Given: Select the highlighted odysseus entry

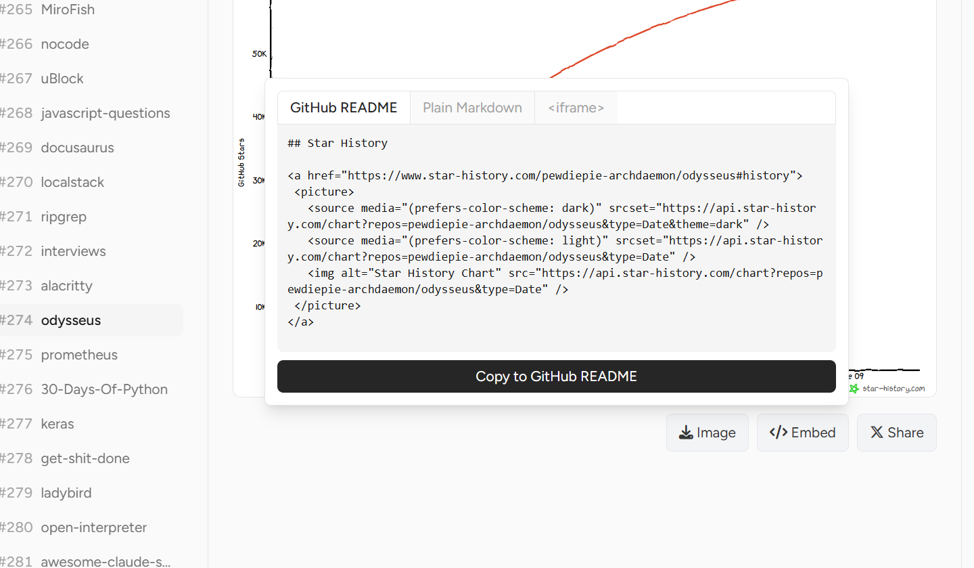Looking at the screenshot, I should tap(91, 320).
